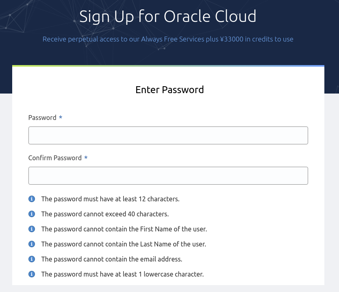Image resolution: width=339 pixels, height=292 pixels.
Task: Click the lowercase character requirement text
Action: coord(122,274)
